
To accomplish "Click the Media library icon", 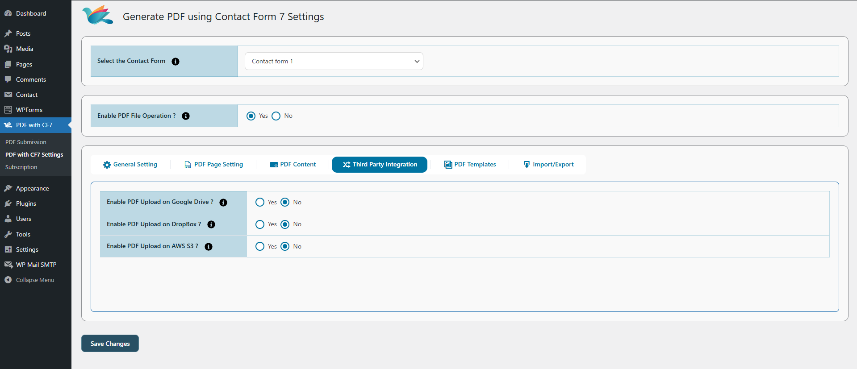I will (8, 49).
